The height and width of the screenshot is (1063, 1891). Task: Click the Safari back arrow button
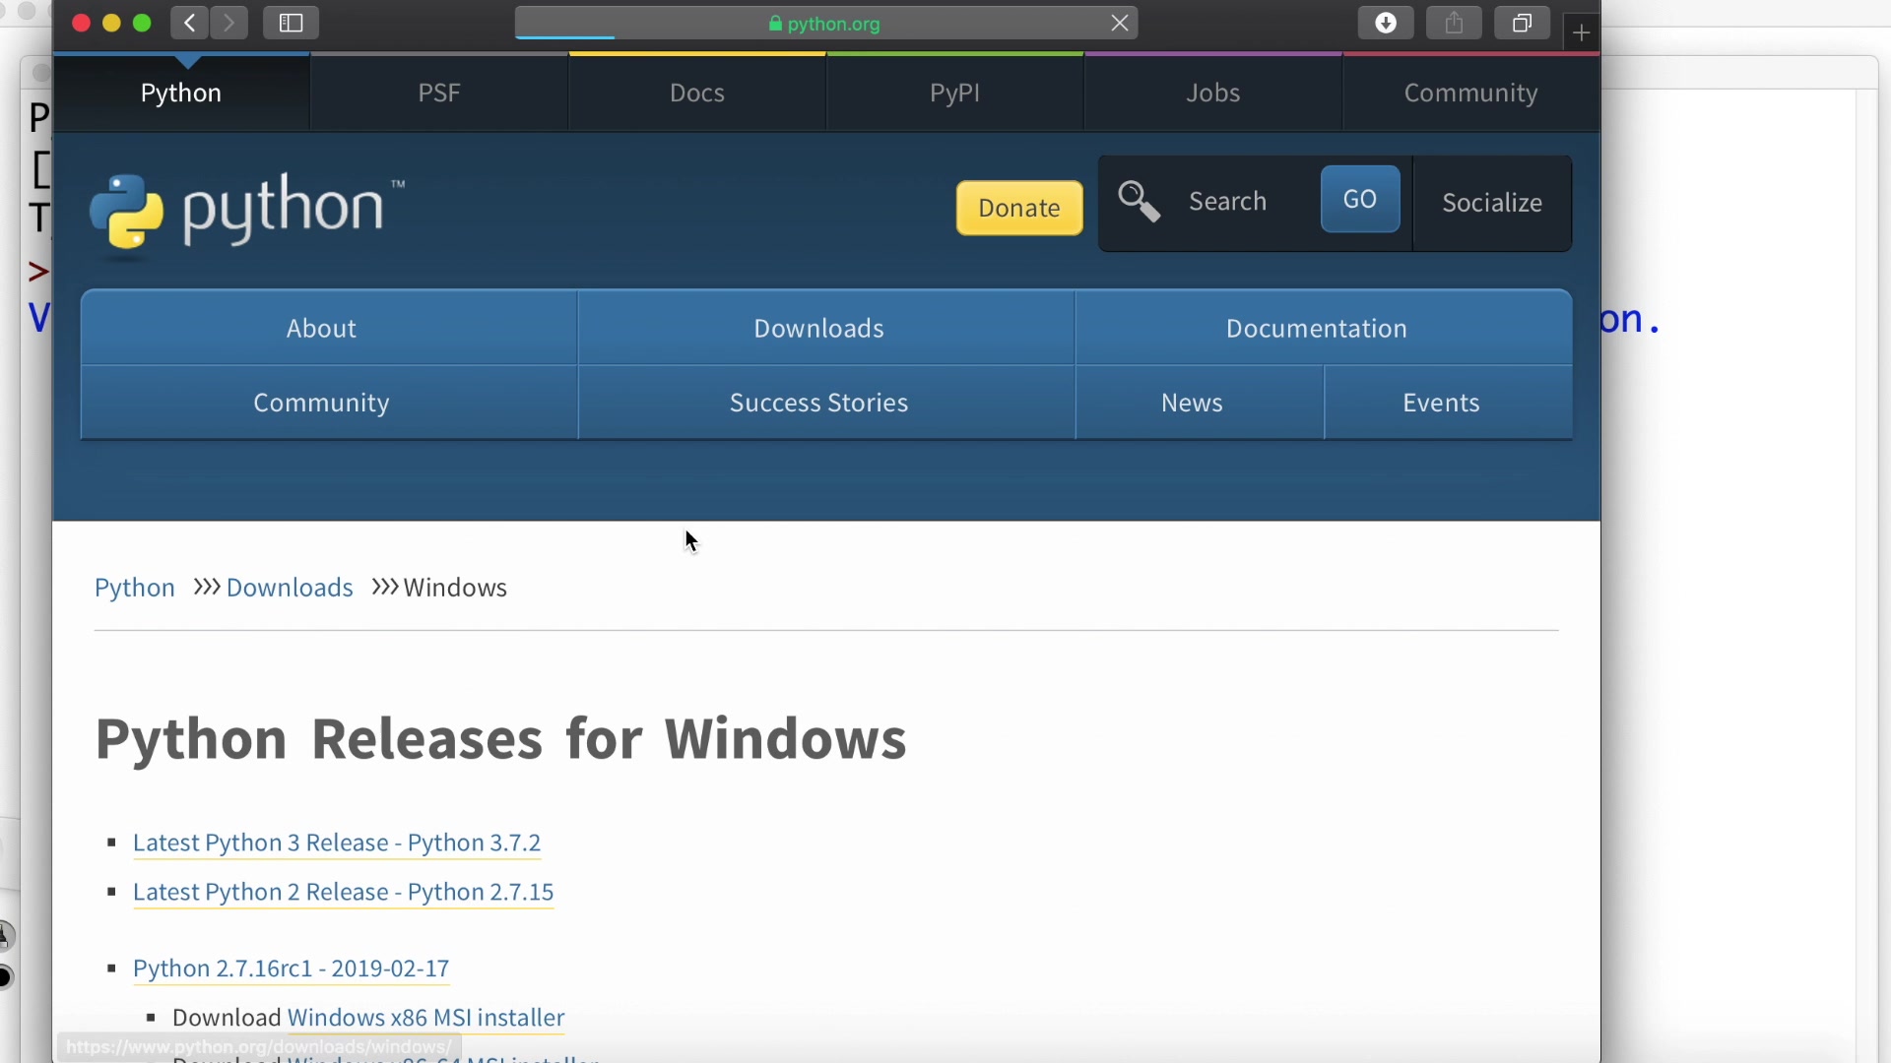[189, 23]
